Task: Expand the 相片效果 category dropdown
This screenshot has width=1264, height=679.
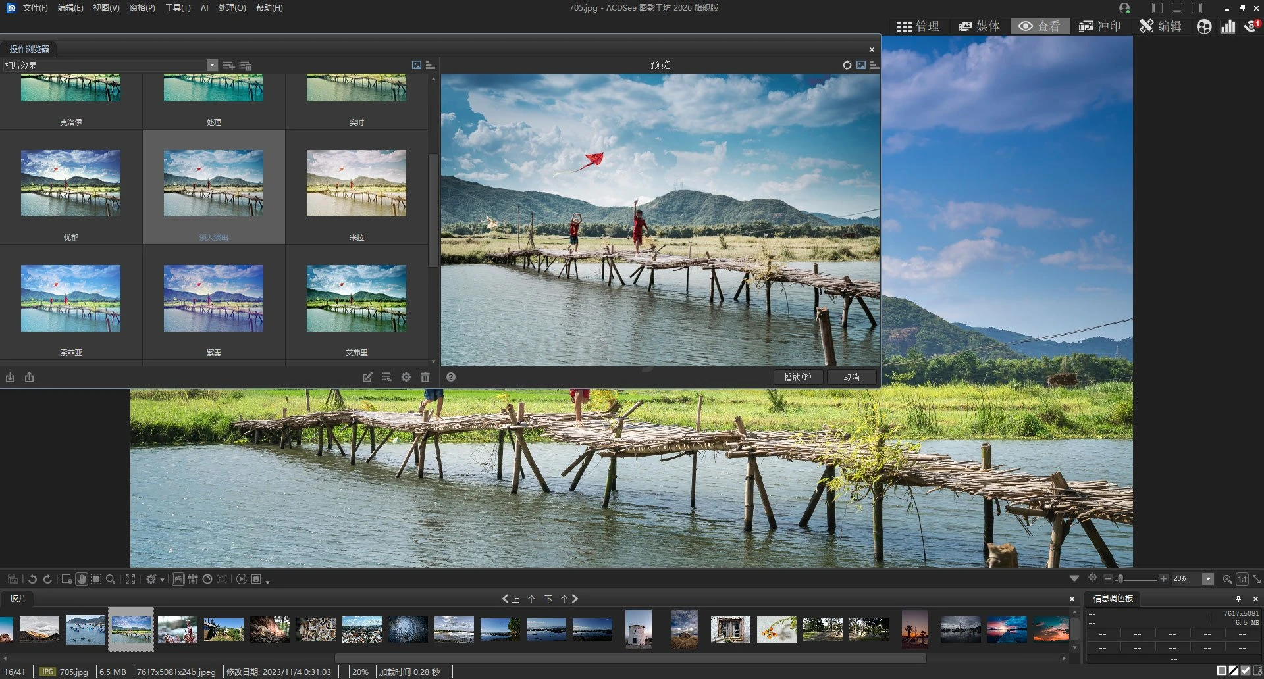Action: (212, 65)
